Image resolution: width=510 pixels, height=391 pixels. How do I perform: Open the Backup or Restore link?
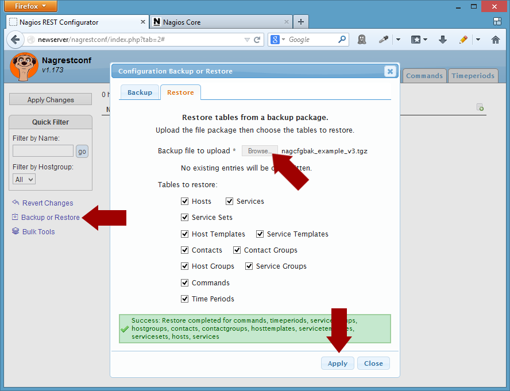tap(50, 217)
